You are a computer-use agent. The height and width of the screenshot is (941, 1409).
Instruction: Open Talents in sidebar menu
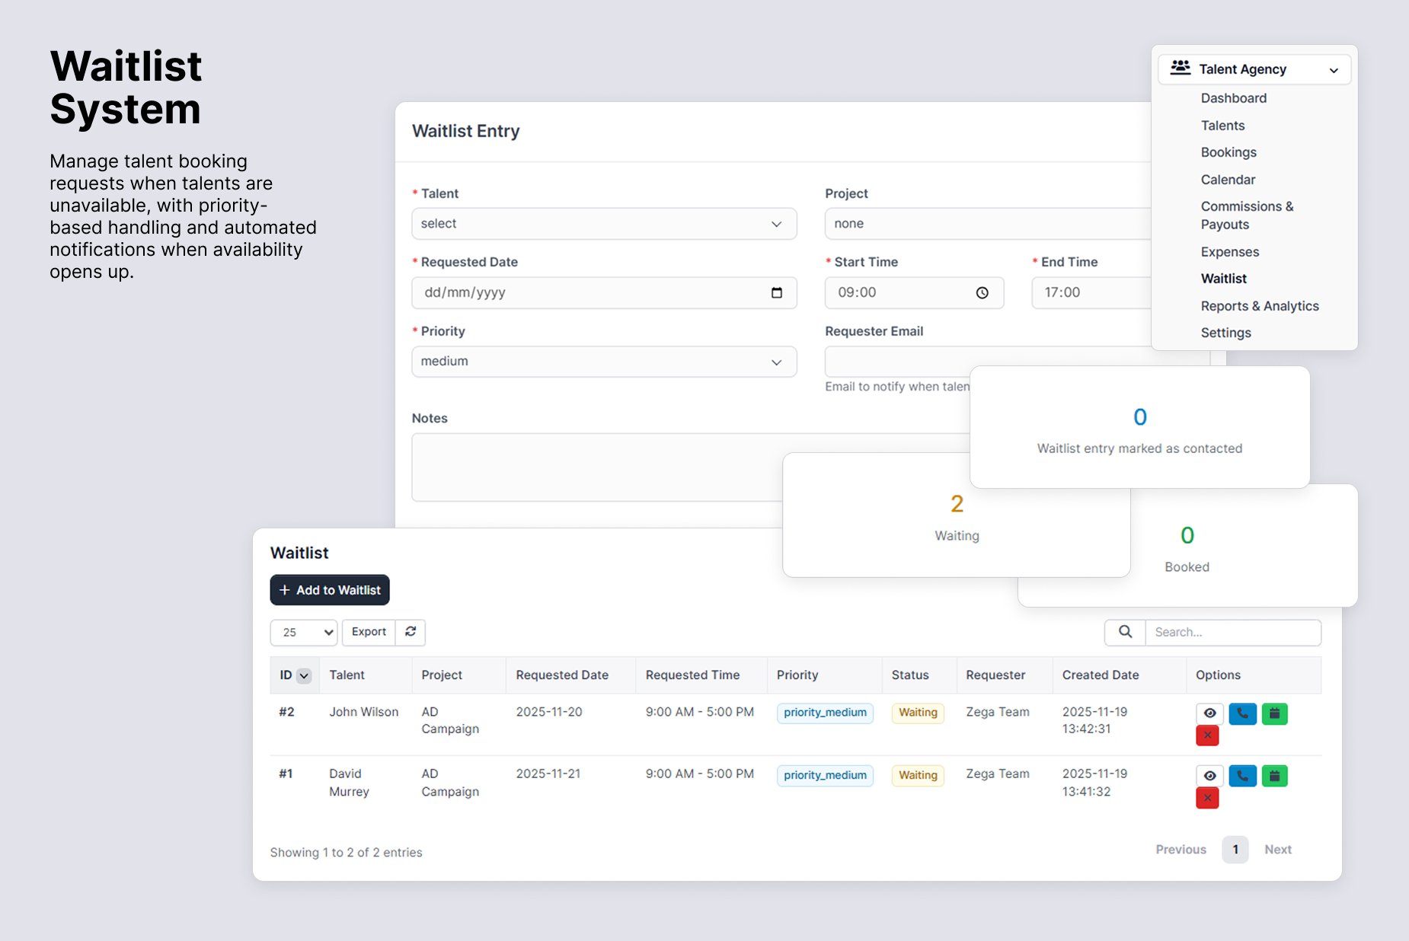pyautogui.click(x=1222, y=126)
